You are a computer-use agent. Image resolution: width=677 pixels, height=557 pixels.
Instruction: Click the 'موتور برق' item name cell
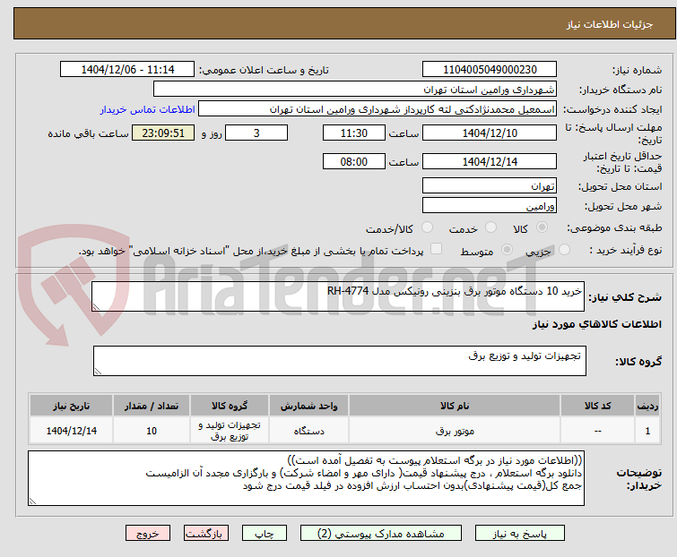click(x=455, y=430)
